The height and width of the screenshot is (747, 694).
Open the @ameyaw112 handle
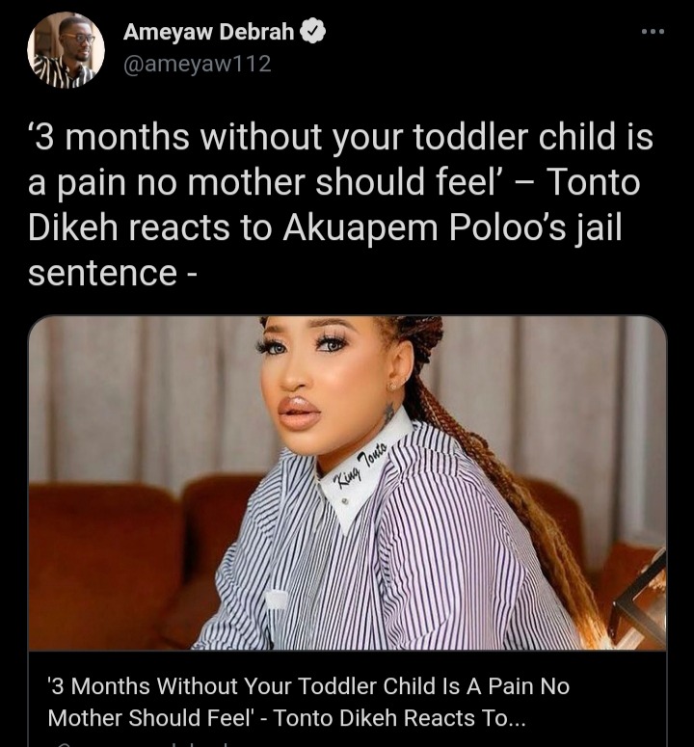[x=198, y=64]
